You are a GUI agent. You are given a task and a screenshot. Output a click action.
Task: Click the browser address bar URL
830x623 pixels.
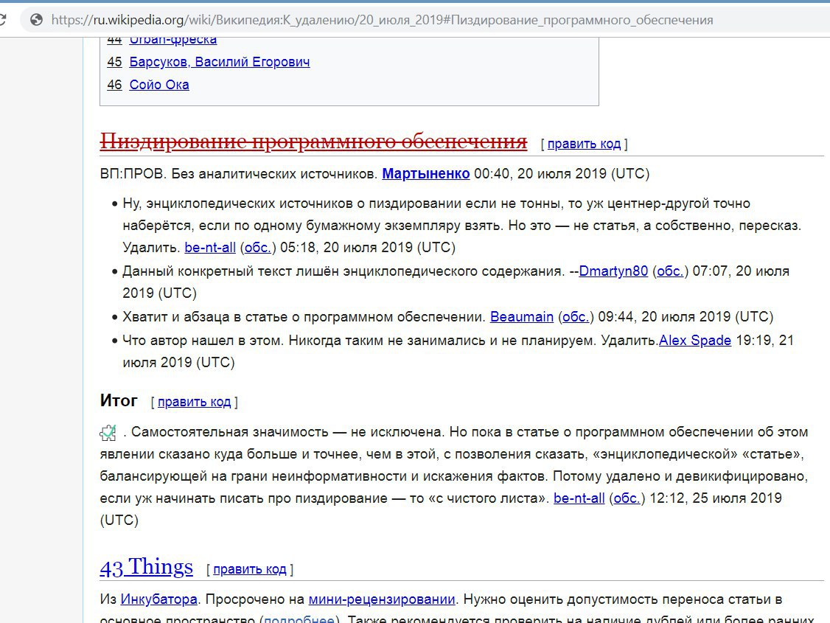tap(382, 20)
